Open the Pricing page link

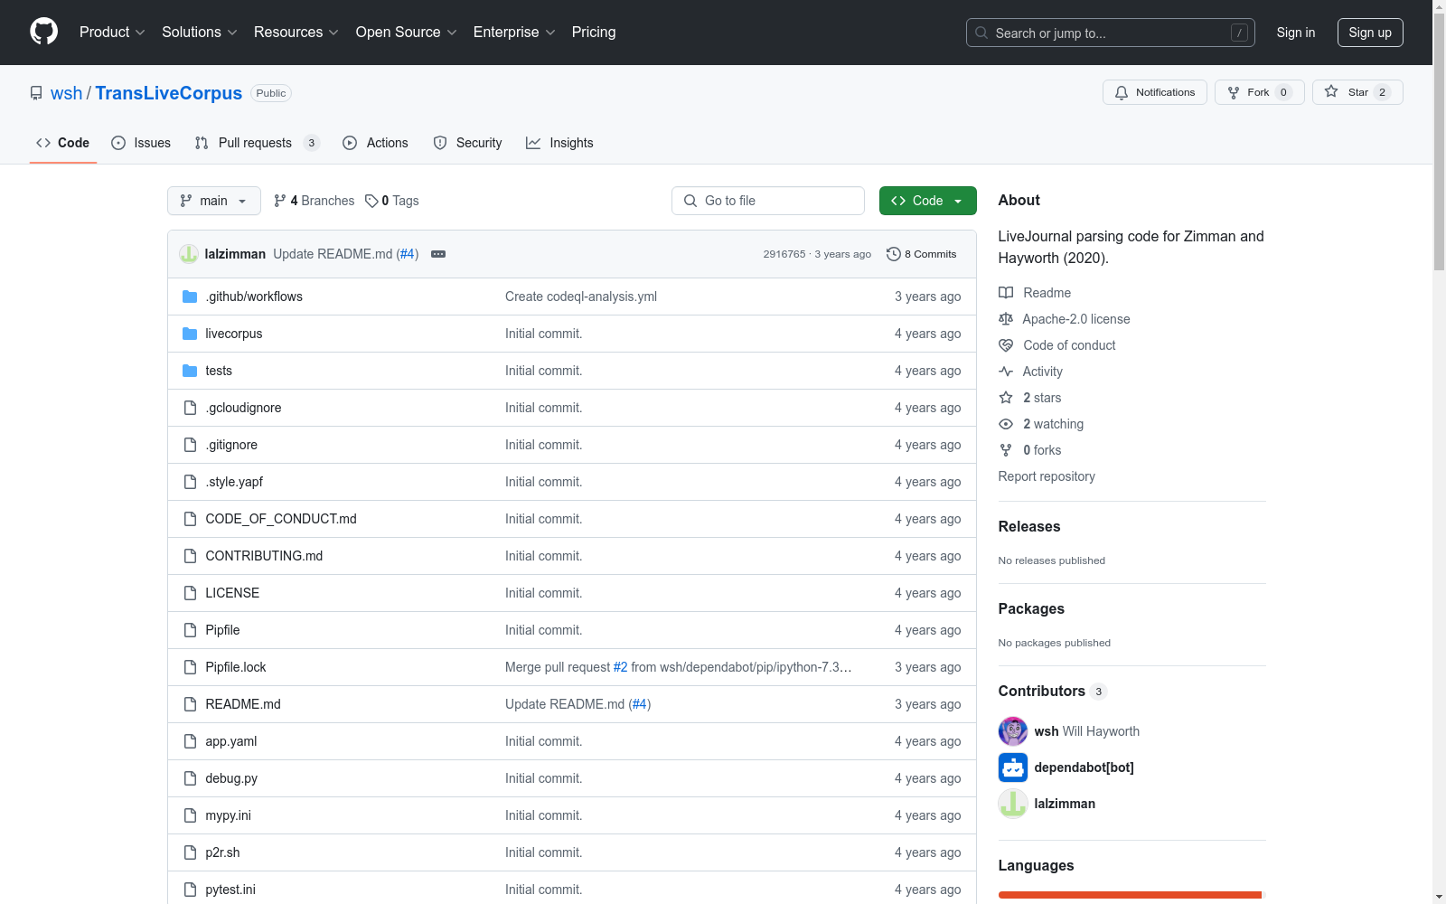pos(594,33)
